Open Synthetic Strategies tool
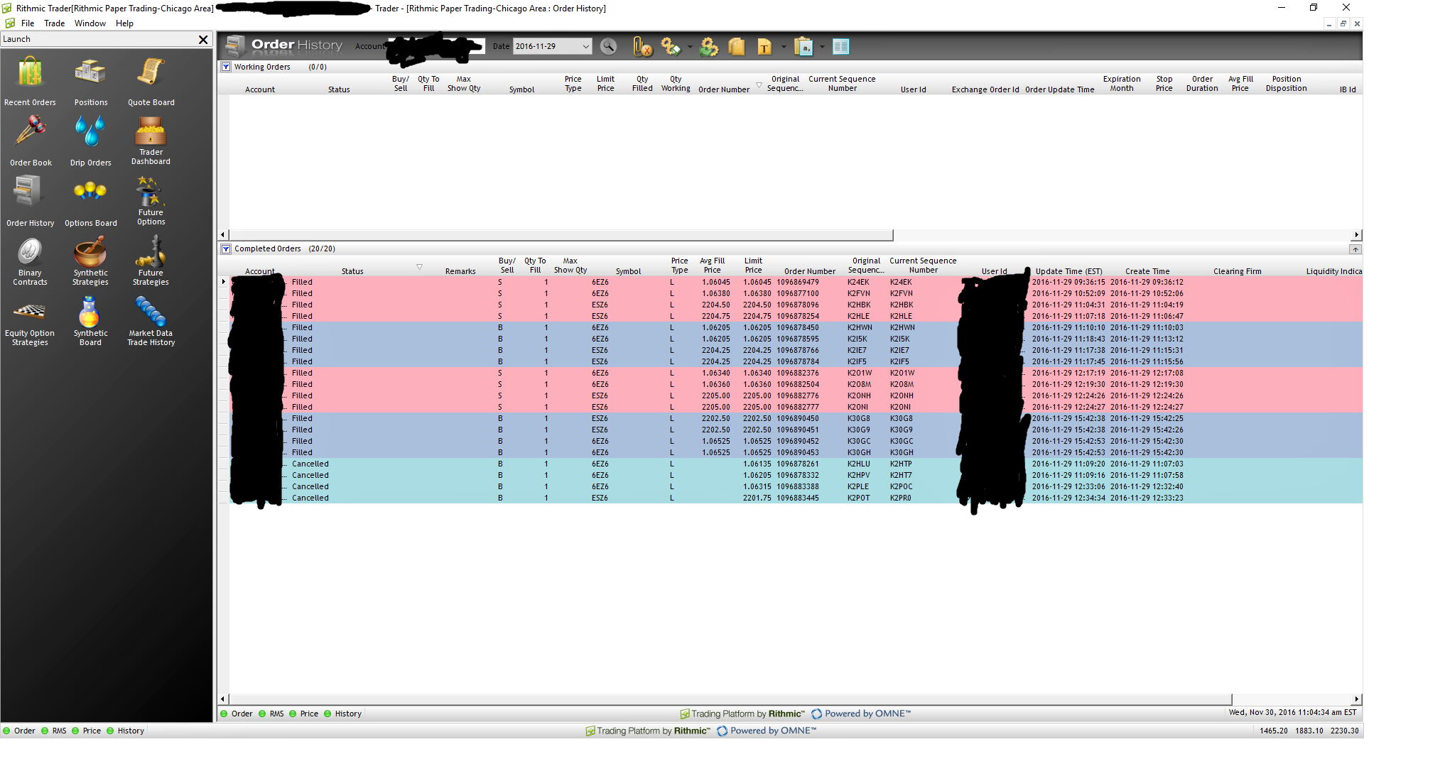Screen dimensions: 1445x759 [90, 262]
